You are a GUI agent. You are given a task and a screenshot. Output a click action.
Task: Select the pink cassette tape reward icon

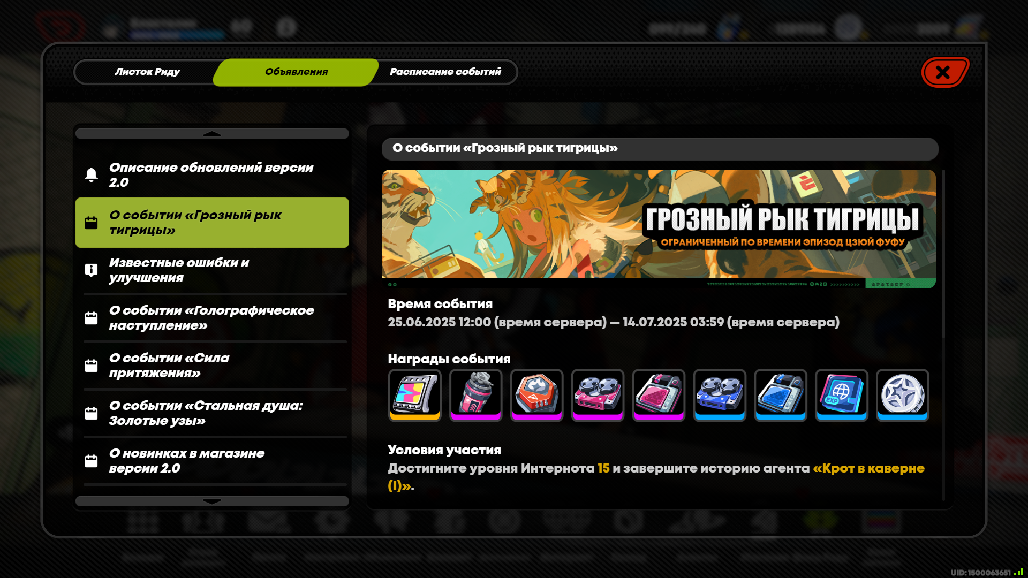pos(598,395)
